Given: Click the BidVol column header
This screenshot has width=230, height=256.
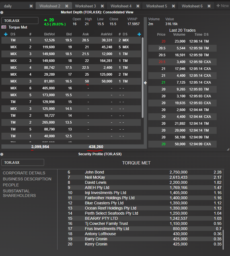Looking at the screenshot, I should [x=49, y=34].
